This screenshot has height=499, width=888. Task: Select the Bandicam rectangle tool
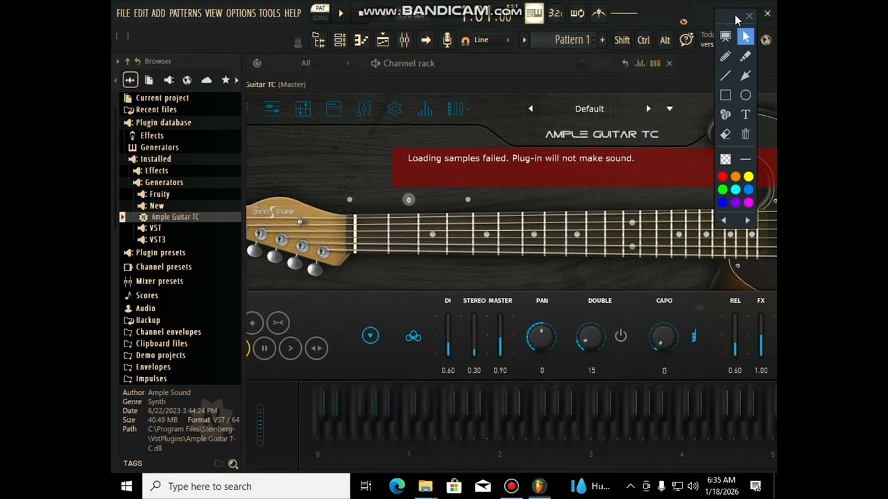click(x=726, y=95)
